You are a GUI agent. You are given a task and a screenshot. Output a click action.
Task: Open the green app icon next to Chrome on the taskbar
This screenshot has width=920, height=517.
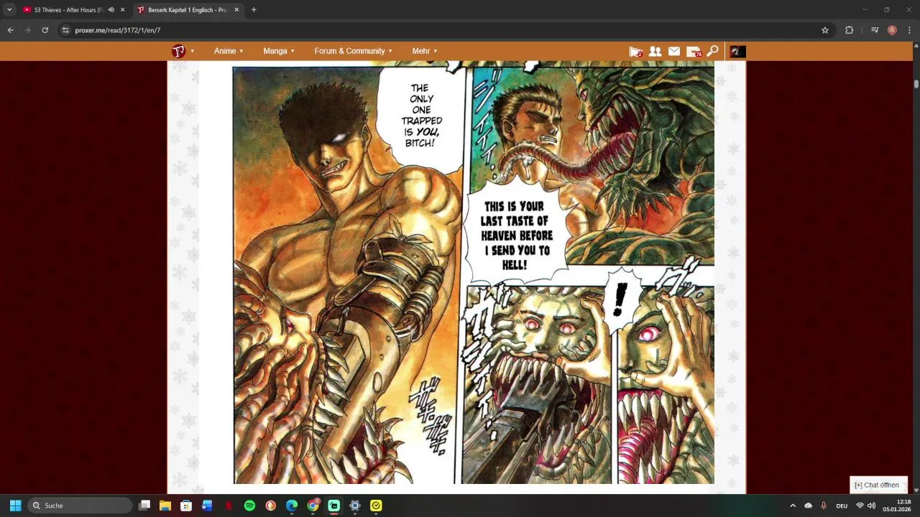334,506
